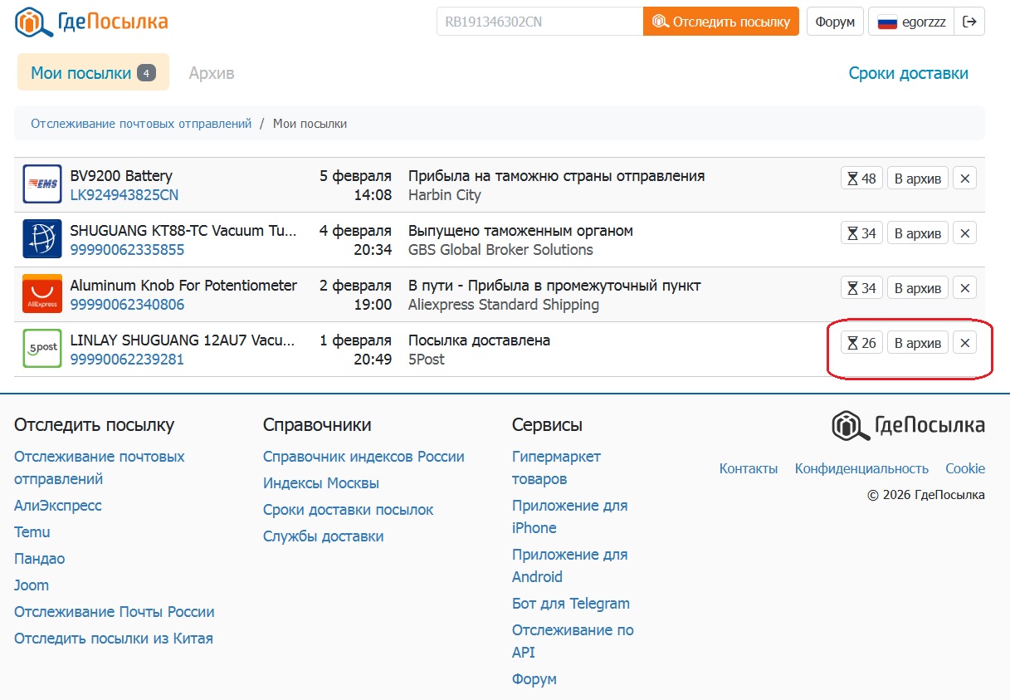Click the BV9200 Battery parcel title
Viewport: 1010px width, 700px height.
coord(121,176)
